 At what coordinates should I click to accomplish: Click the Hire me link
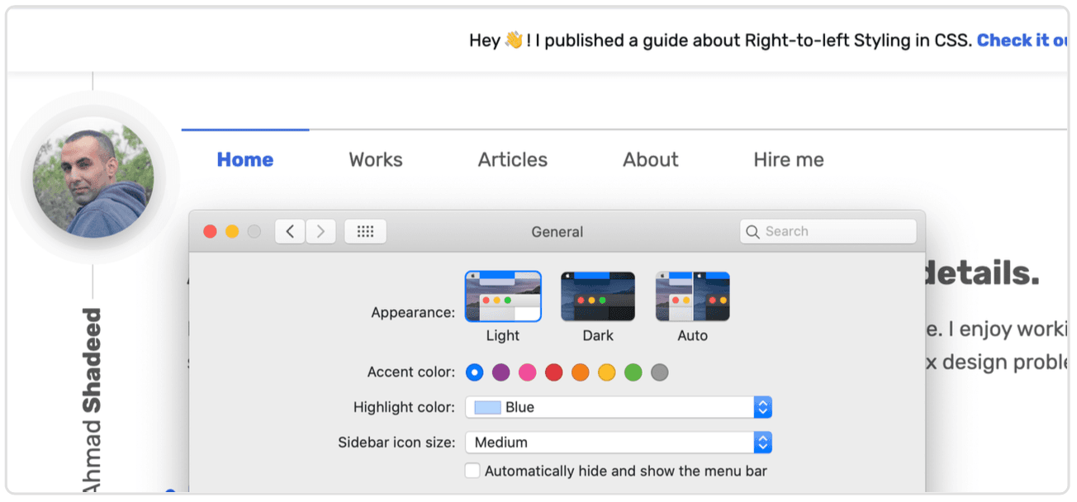(789, 160)
